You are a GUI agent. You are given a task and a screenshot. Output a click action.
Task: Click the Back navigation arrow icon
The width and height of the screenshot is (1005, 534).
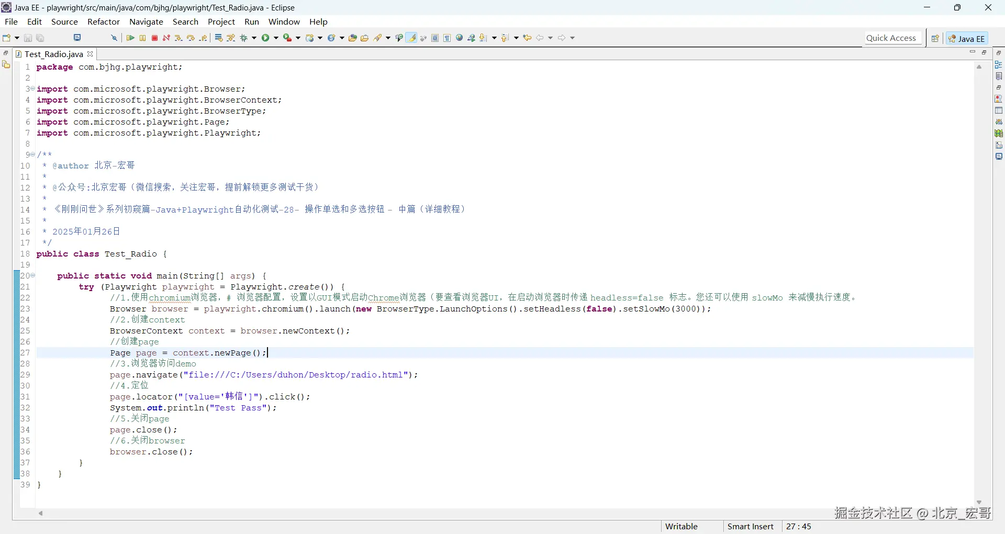pos(540,38)
